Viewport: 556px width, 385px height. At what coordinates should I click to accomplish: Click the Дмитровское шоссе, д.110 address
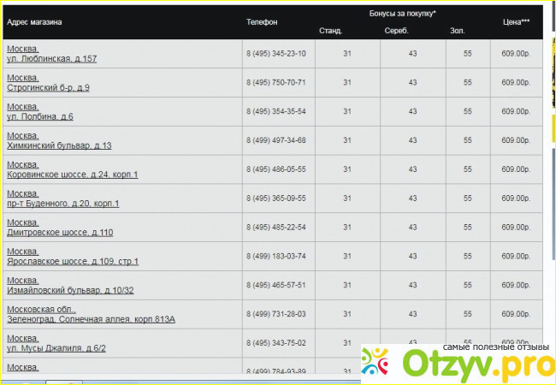60,233
